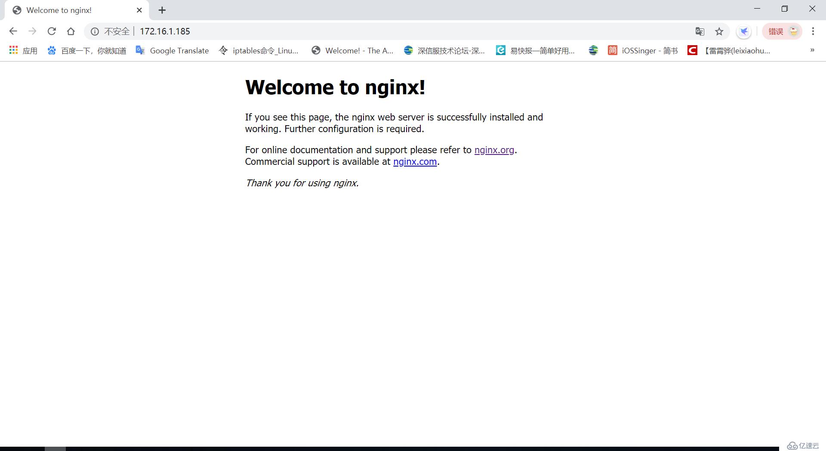The height and width of the screenshot is (451, 826).
Task: Close the Welcome to nginx tab
Action: pos(139,10)
